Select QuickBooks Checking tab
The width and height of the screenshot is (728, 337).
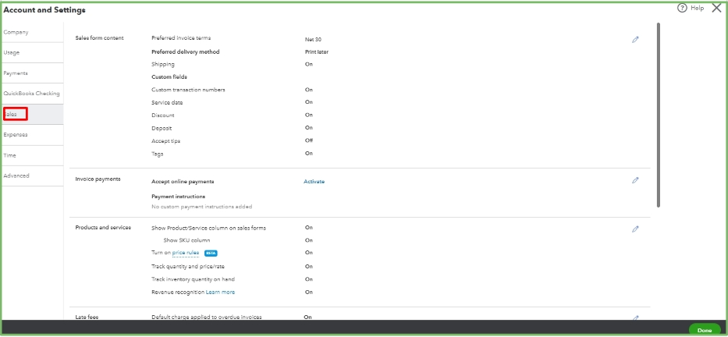(31, 94)
